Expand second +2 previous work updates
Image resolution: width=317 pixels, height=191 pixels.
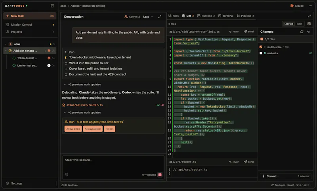click(82, 113)
